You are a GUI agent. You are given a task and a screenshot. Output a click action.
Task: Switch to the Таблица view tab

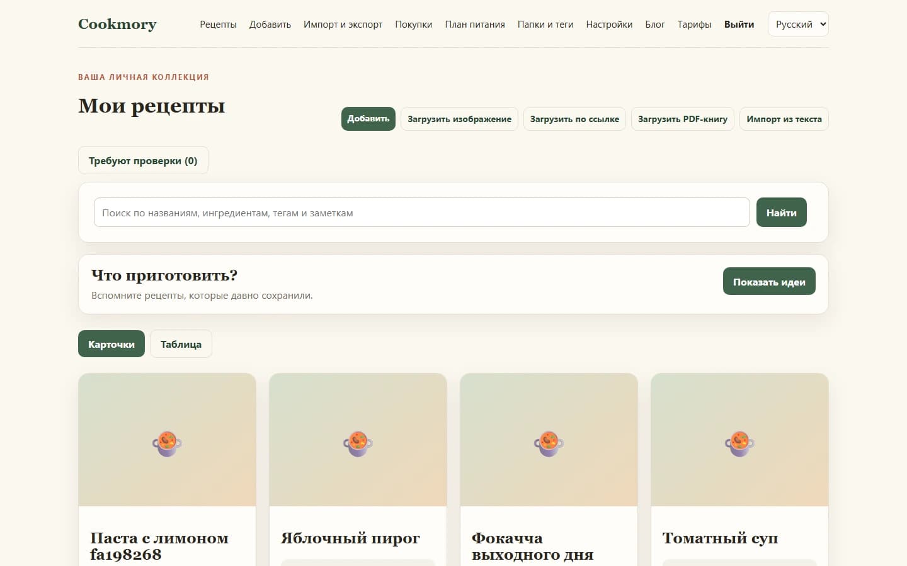click(x=181, y=344)
